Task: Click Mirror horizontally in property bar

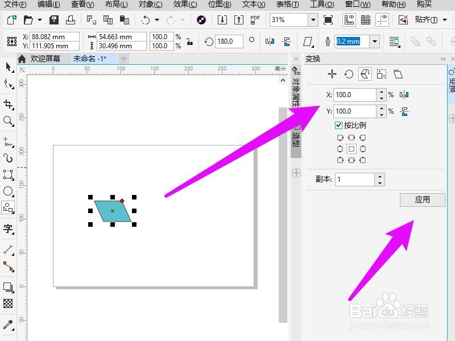Action: [x=270, y=41]
